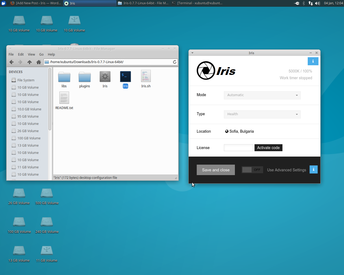This screenshot has height=275, width=344.
Task: Click the Activate code button
Action: click(268, 148)
